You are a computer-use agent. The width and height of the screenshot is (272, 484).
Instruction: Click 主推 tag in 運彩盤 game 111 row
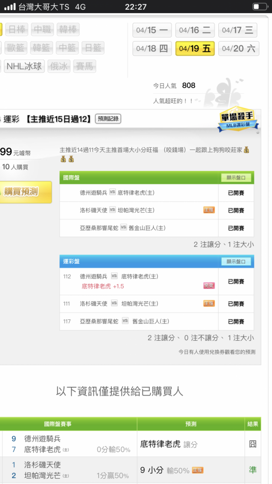pos(209,303)
